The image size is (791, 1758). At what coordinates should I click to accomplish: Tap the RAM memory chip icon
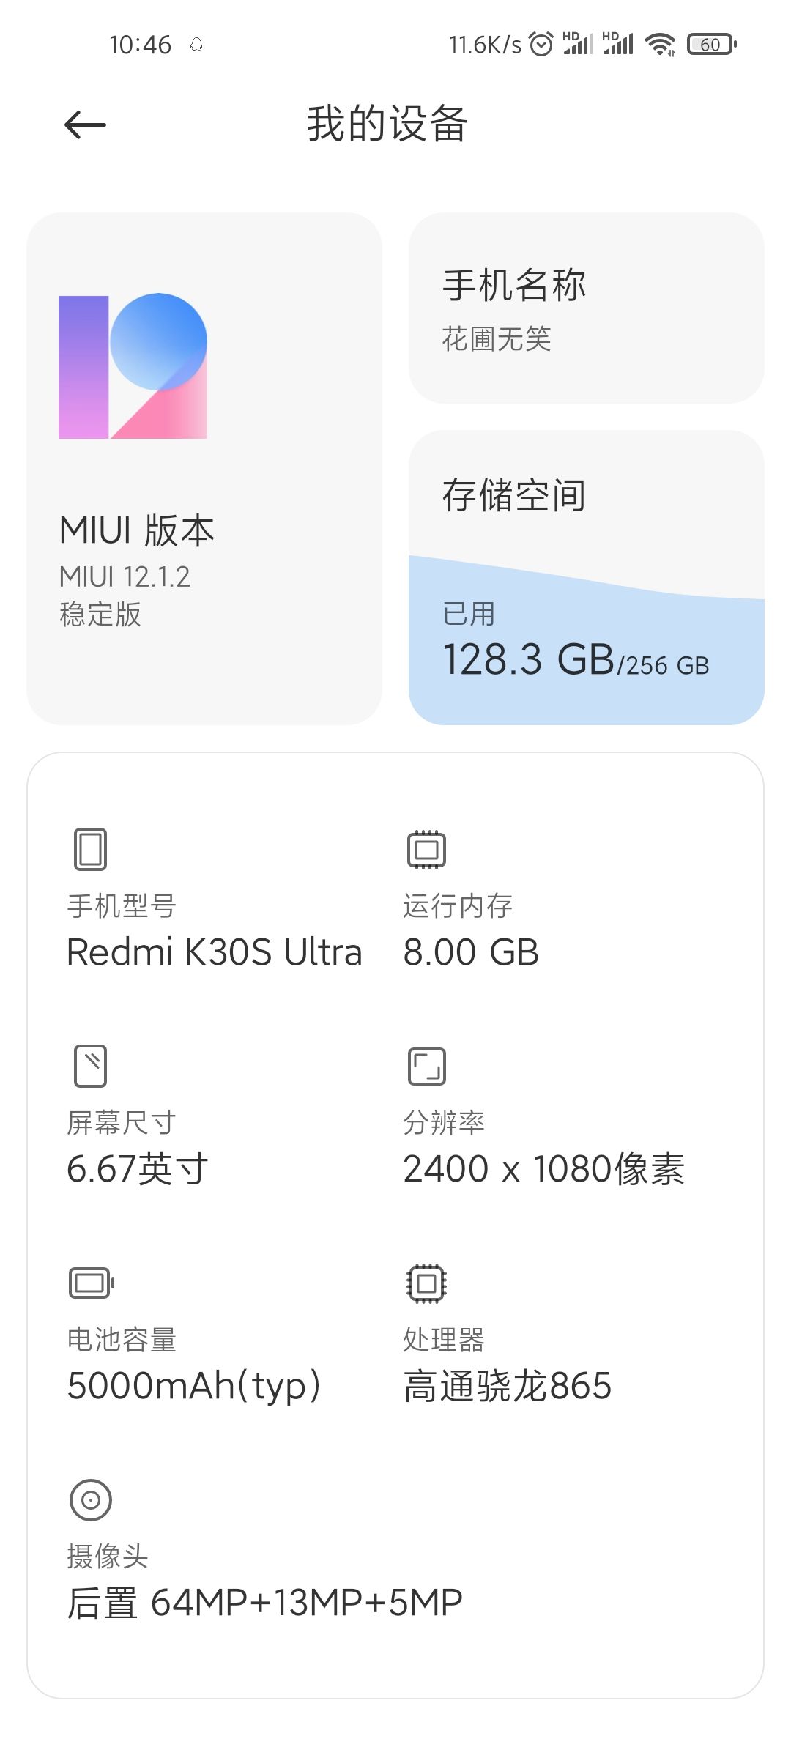coord(426,849)
